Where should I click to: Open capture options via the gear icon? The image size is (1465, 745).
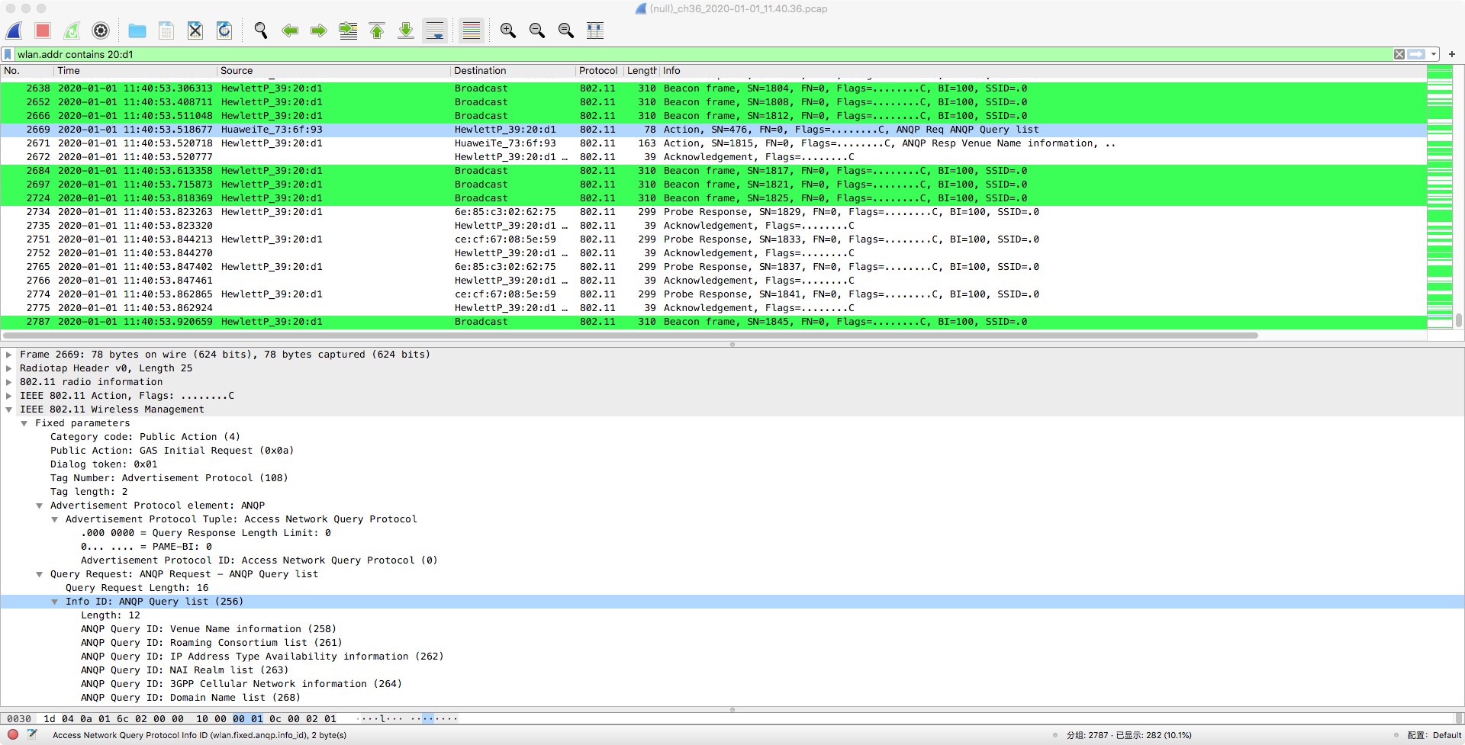click(101, 31)
